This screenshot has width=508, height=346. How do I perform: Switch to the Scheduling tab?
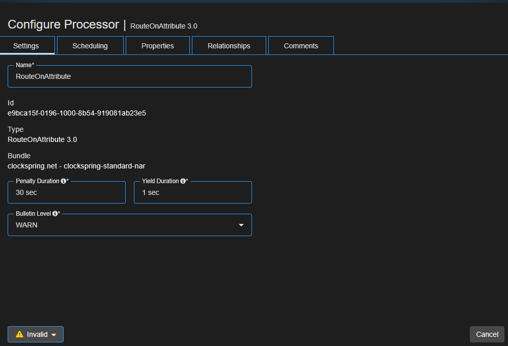(90, 45)
